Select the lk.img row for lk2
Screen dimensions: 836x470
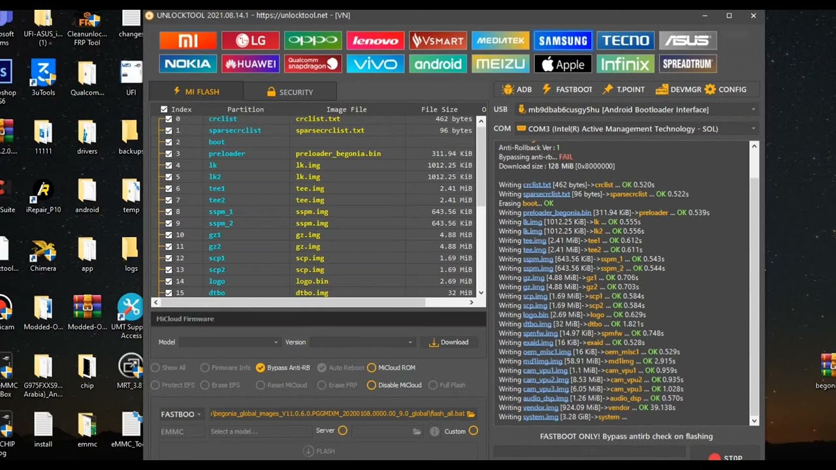317,177
